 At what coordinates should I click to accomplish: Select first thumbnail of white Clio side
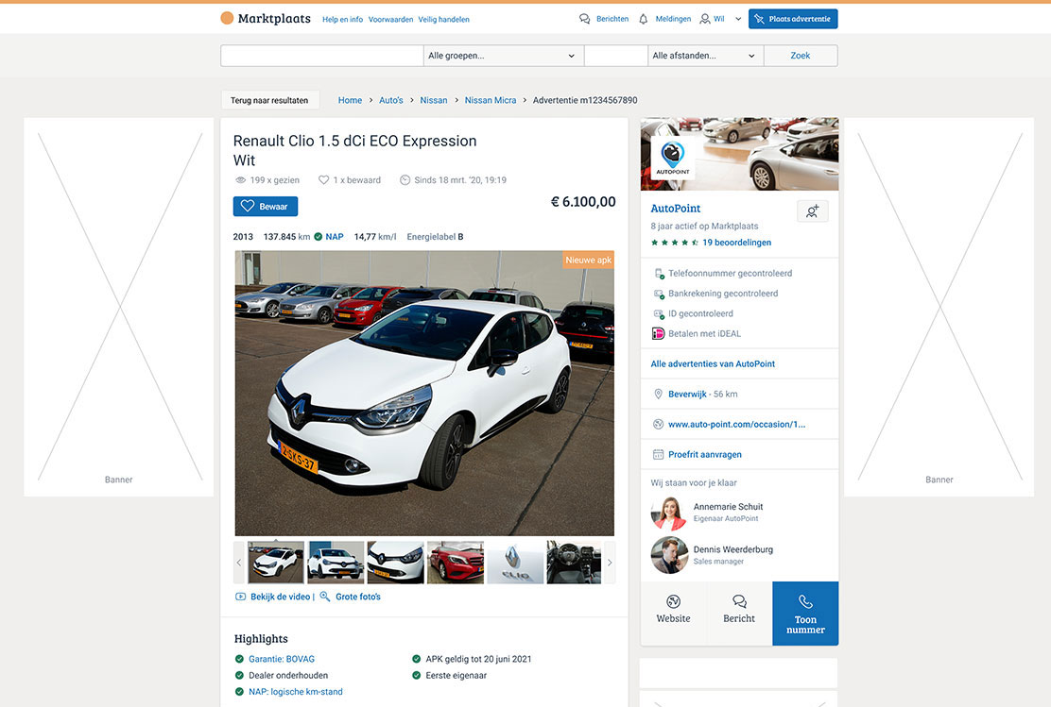coord(276,563)
